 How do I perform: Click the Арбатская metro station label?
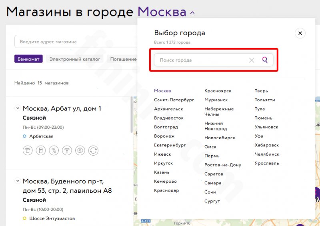coord(41,136)
